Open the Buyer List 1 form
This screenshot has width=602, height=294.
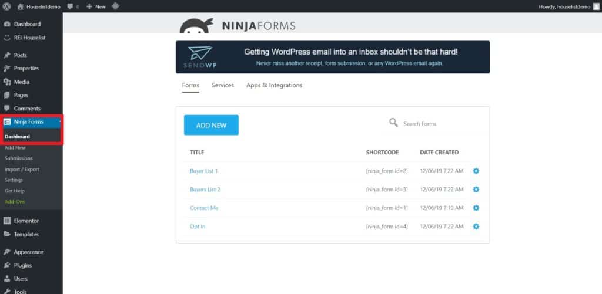(203, 171)
